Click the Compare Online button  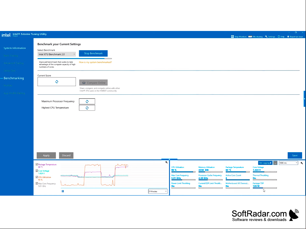click(93, 82)
